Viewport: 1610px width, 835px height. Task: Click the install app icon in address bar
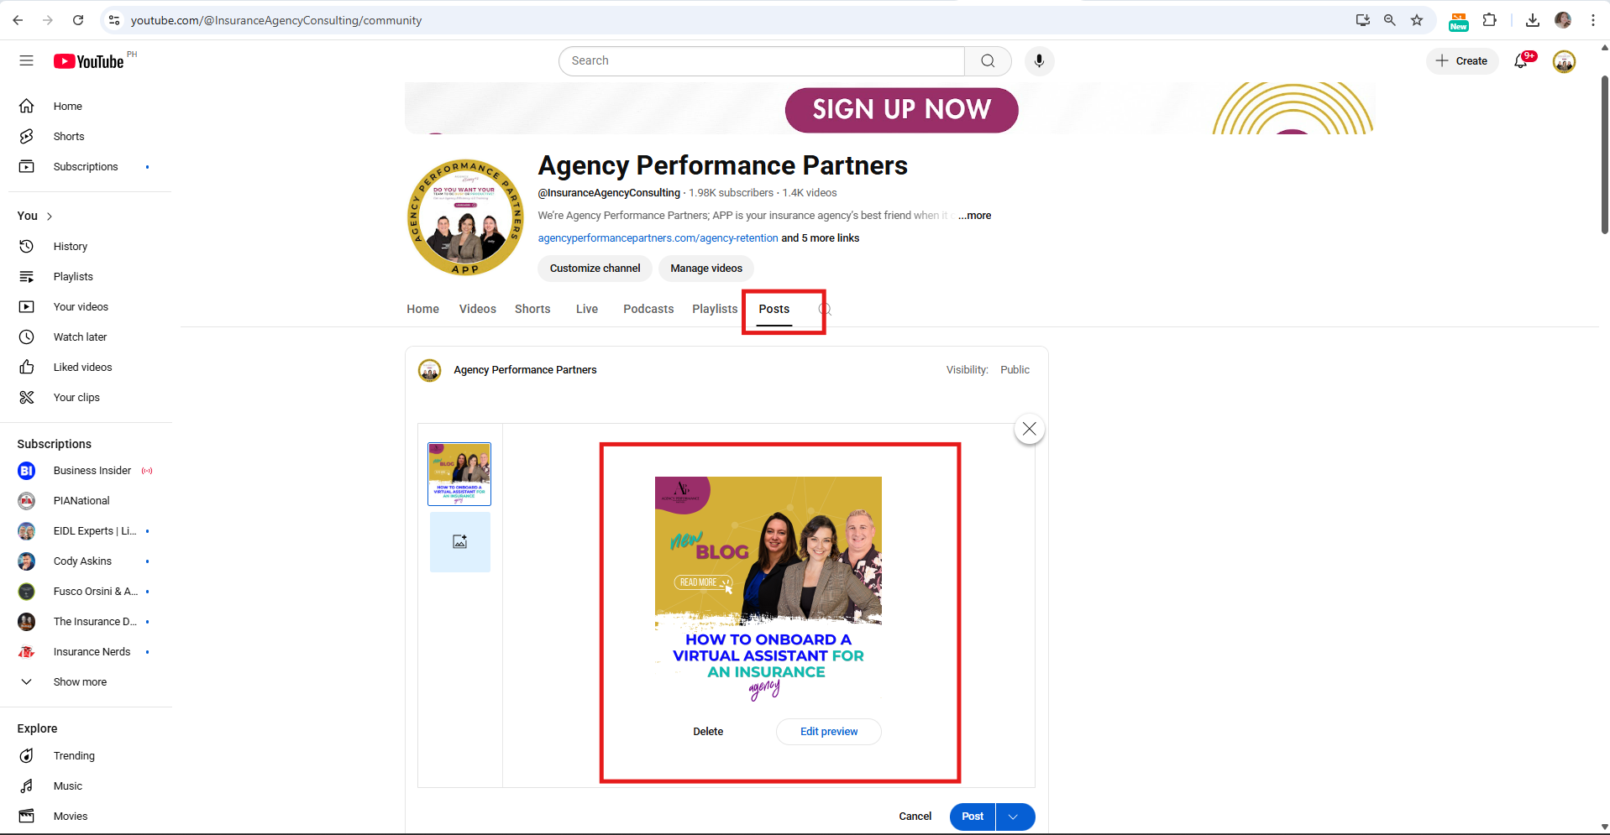click(x=1363, y=20)
